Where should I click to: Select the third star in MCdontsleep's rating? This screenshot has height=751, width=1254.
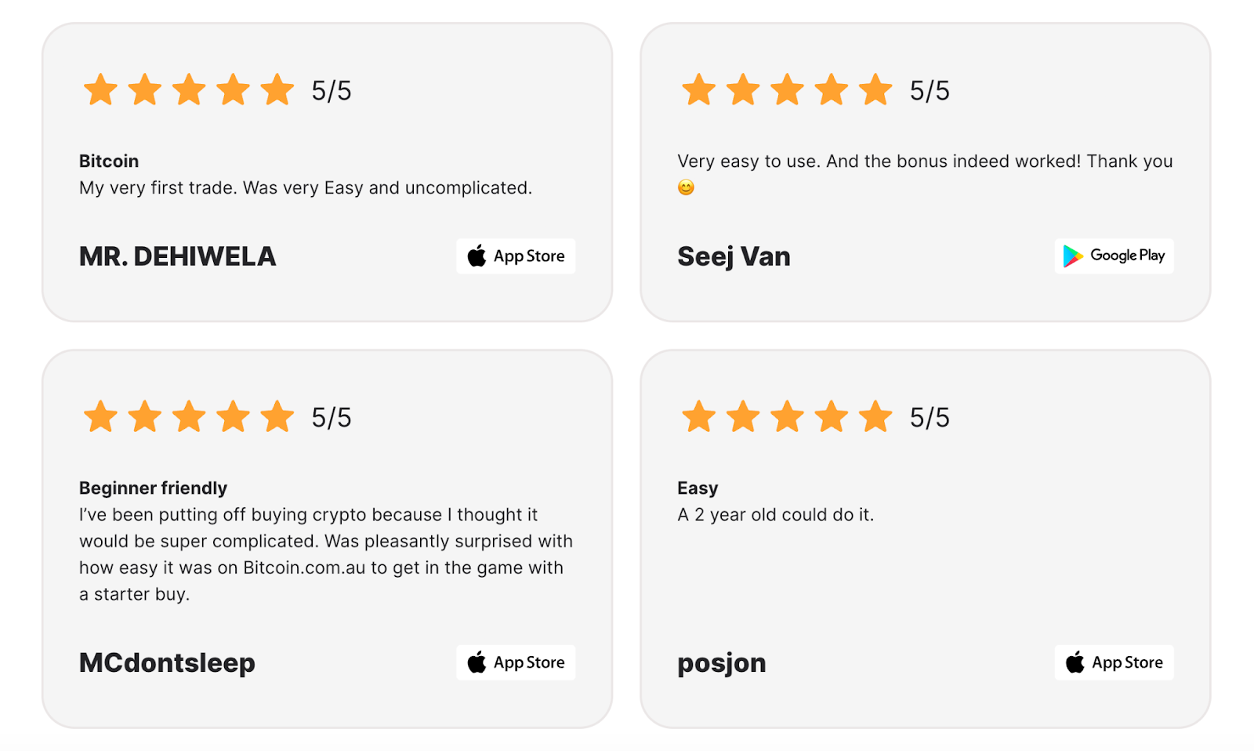point(189,417)
